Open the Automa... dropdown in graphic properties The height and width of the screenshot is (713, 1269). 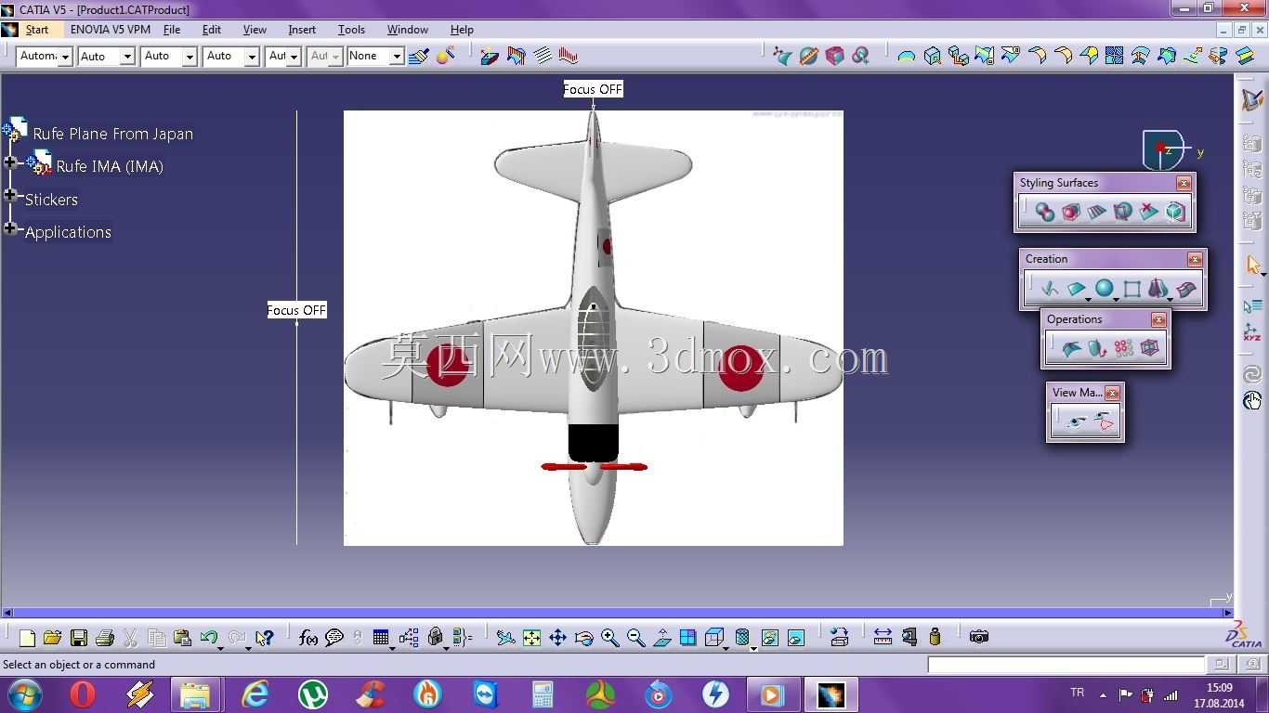click(x=65, y=57)
